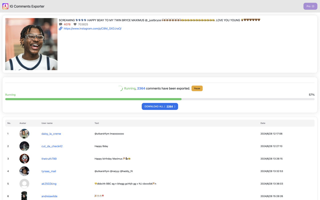Click the IG Comments Exporter logo icon
This screenshot has height=200, width=320.
(5, 6)
